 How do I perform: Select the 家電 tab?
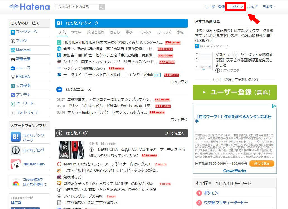tap(180, 32)
